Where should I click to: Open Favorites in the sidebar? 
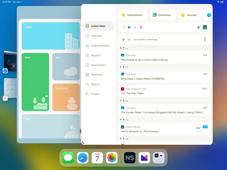[94, 75]
